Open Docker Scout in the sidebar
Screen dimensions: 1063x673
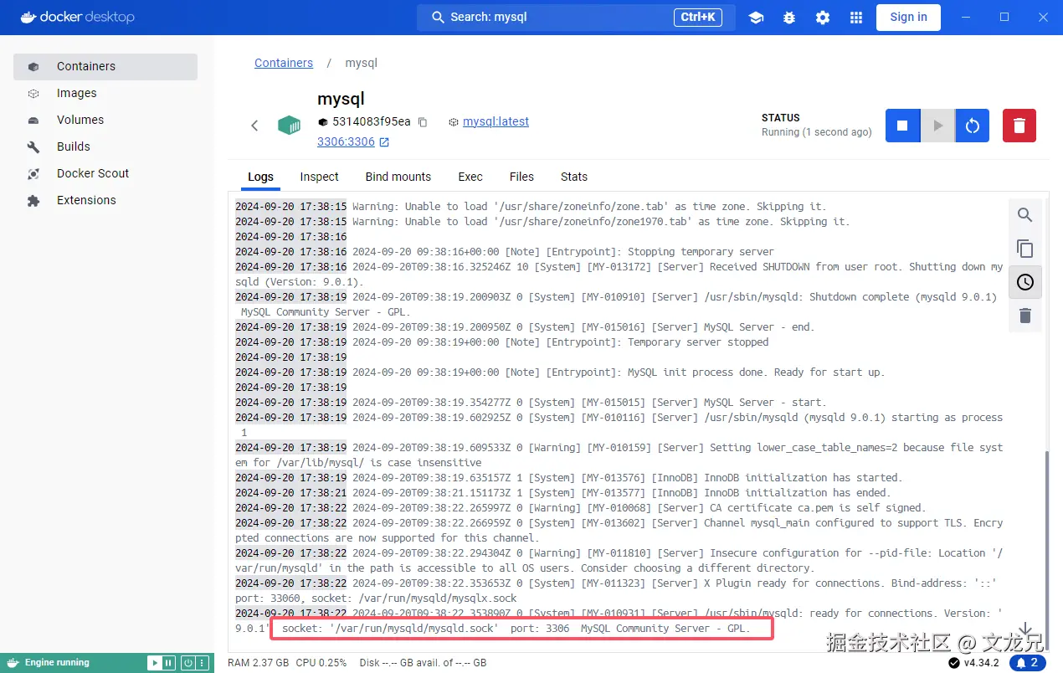(x=105, y=173)
